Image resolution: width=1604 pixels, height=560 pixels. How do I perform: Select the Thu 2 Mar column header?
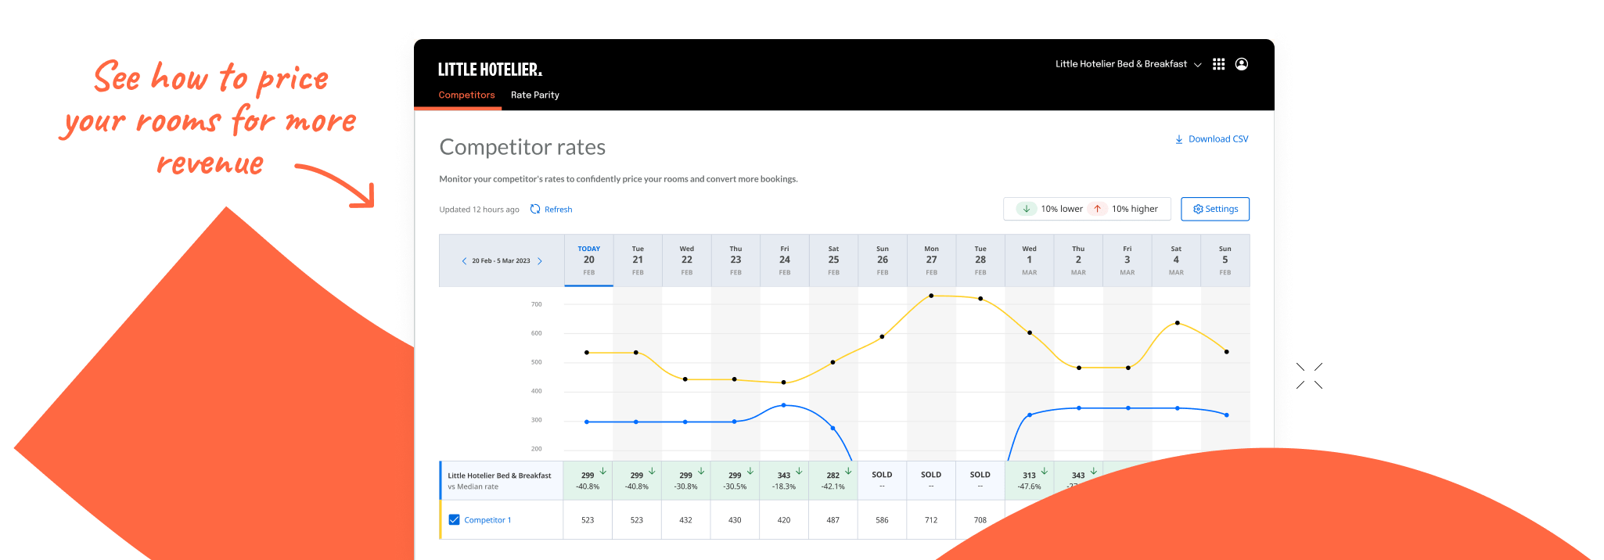[x=1078, y=260]
